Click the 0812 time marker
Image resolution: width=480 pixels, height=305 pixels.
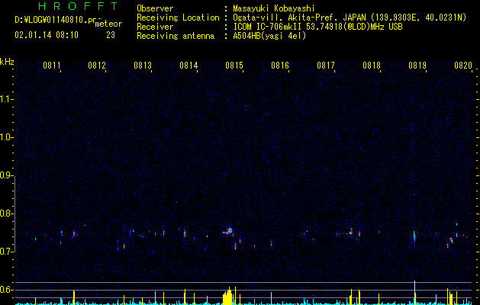pos(97,65)
